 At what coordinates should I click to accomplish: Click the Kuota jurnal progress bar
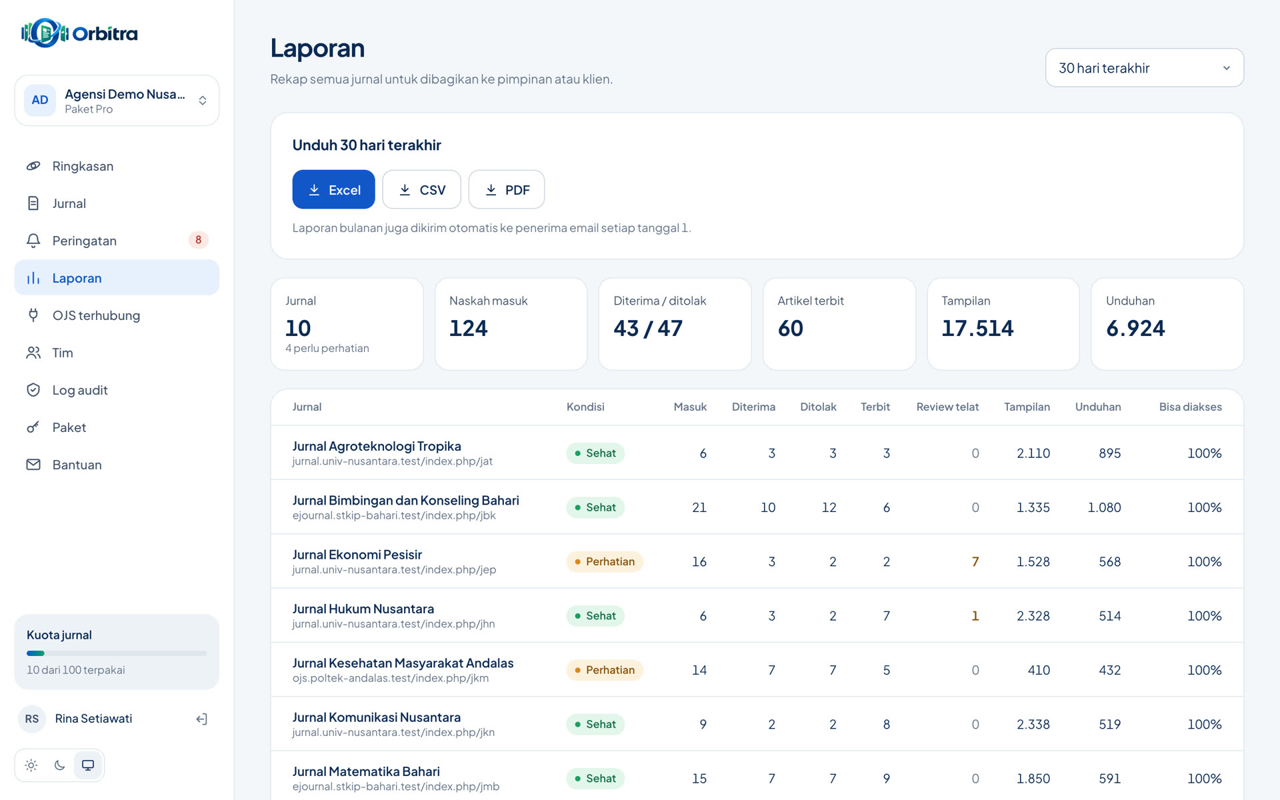coord(117,653)
